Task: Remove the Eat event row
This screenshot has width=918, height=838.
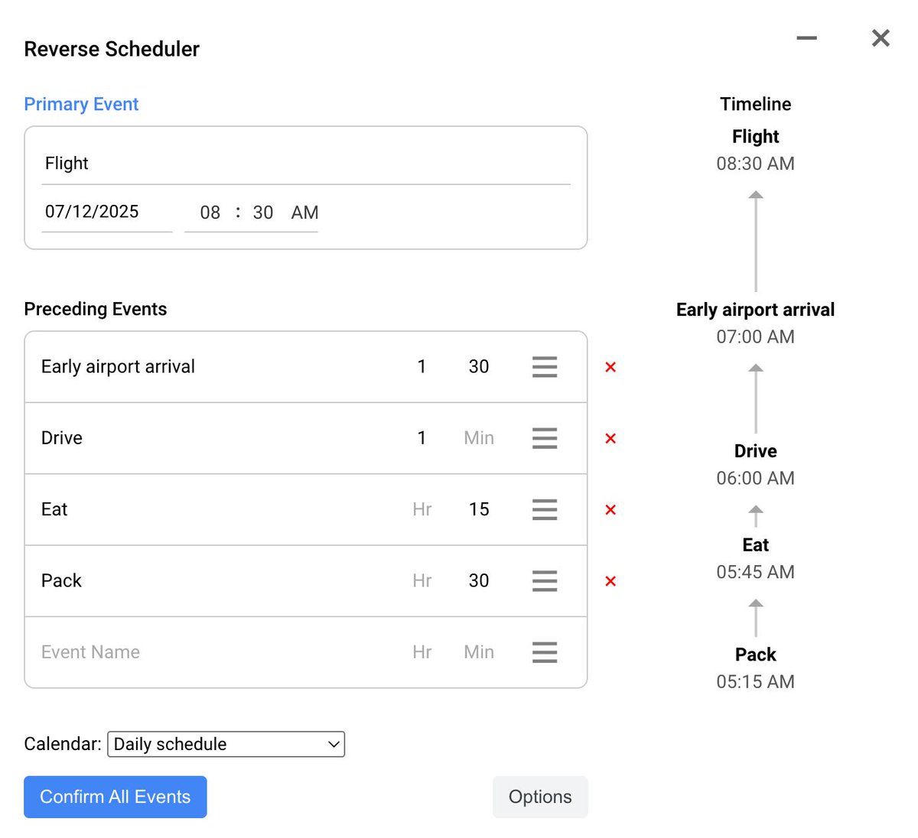Action: [x=610, y=510]
